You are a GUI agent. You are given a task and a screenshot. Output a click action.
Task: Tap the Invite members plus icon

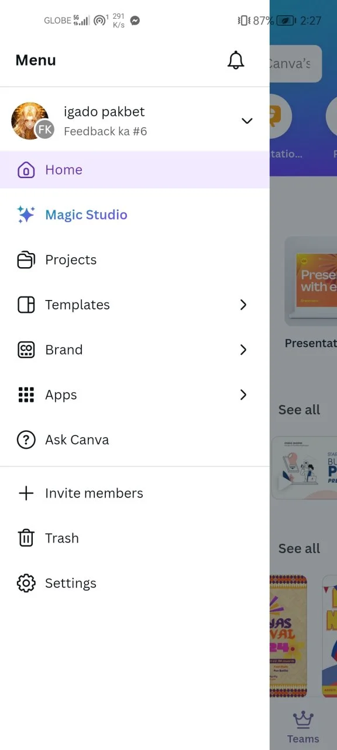point(26,493)
